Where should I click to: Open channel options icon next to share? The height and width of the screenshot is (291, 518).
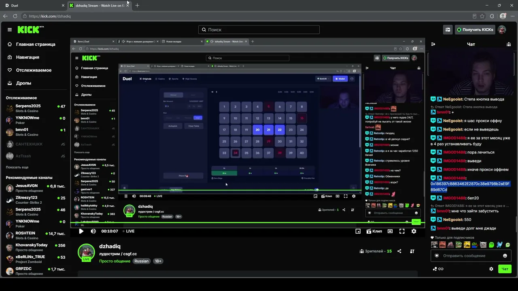412,251
